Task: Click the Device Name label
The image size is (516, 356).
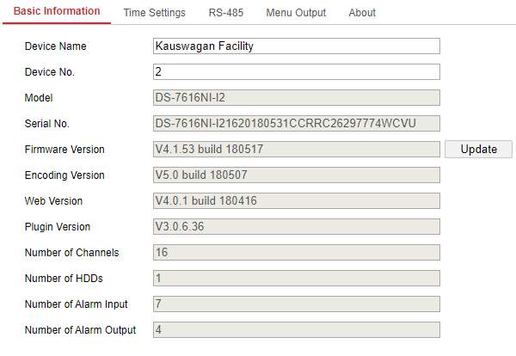Action: pos(55,46)
